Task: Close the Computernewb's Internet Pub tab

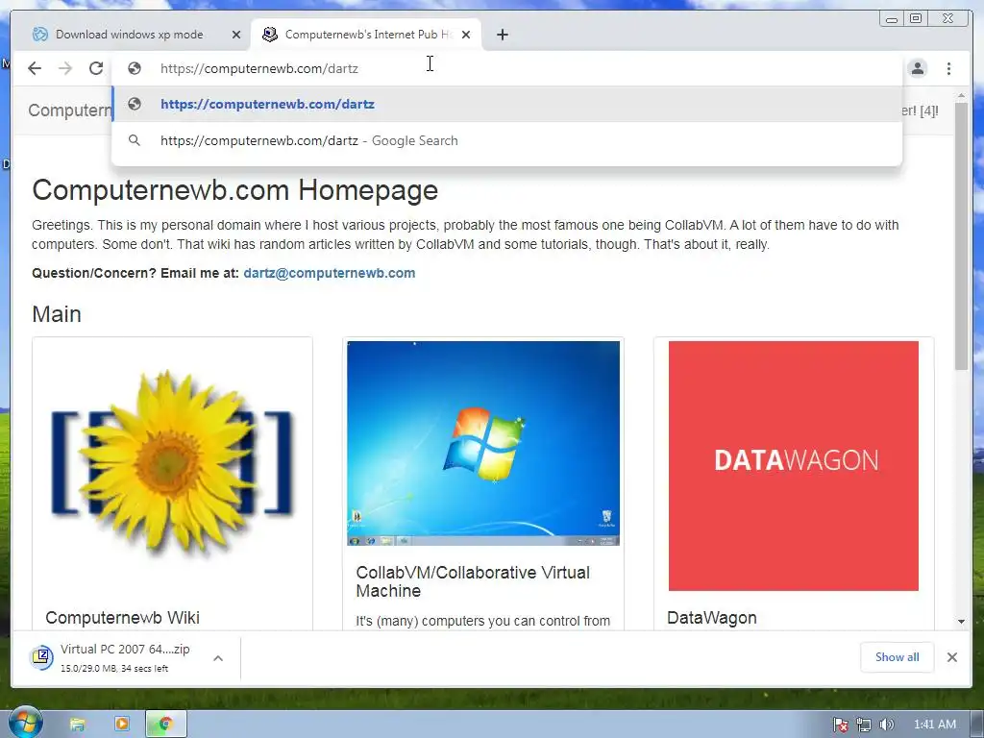Action: pos(466,35)
